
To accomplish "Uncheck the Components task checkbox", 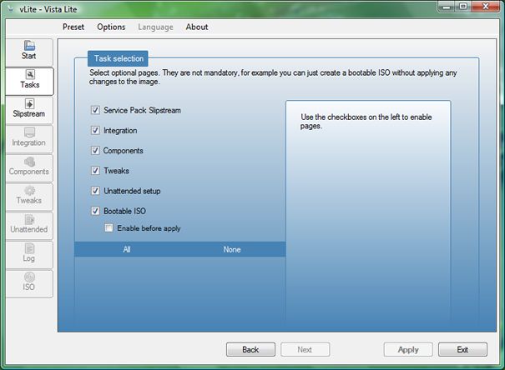I will 95,150.
